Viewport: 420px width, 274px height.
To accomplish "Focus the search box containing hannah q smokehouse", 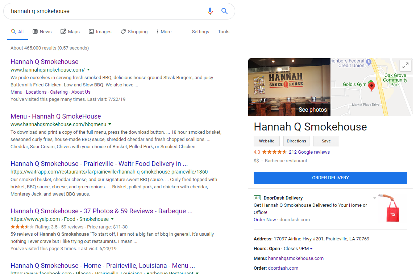I will tap(107, 11).
